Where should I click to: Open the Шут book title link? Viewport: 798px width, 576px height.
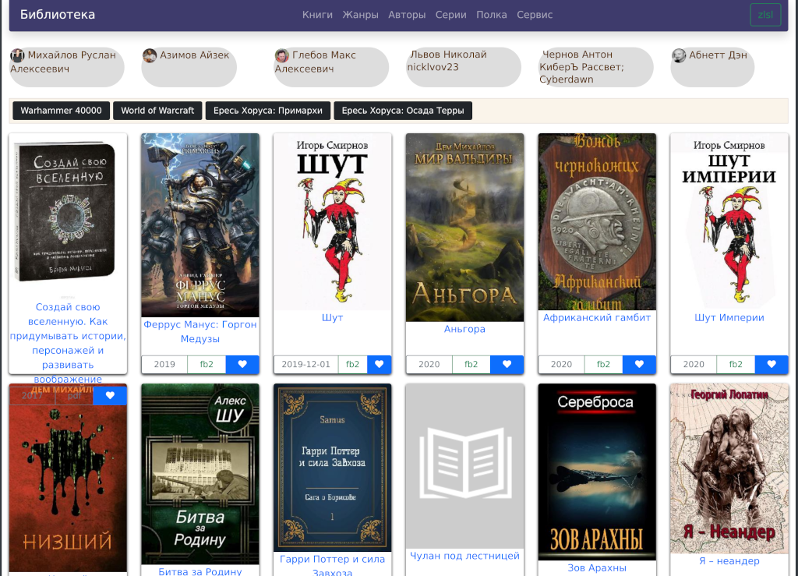tap(332, 317)
